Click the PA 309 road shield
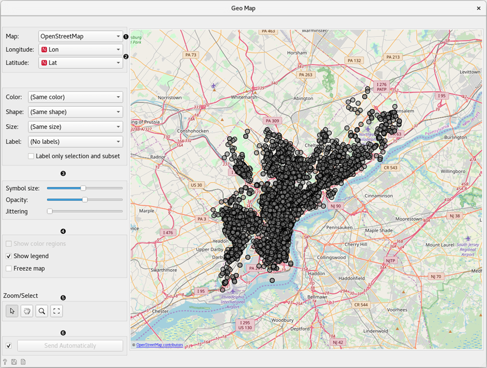Screen dimensions: 487x368 point(272,121)
